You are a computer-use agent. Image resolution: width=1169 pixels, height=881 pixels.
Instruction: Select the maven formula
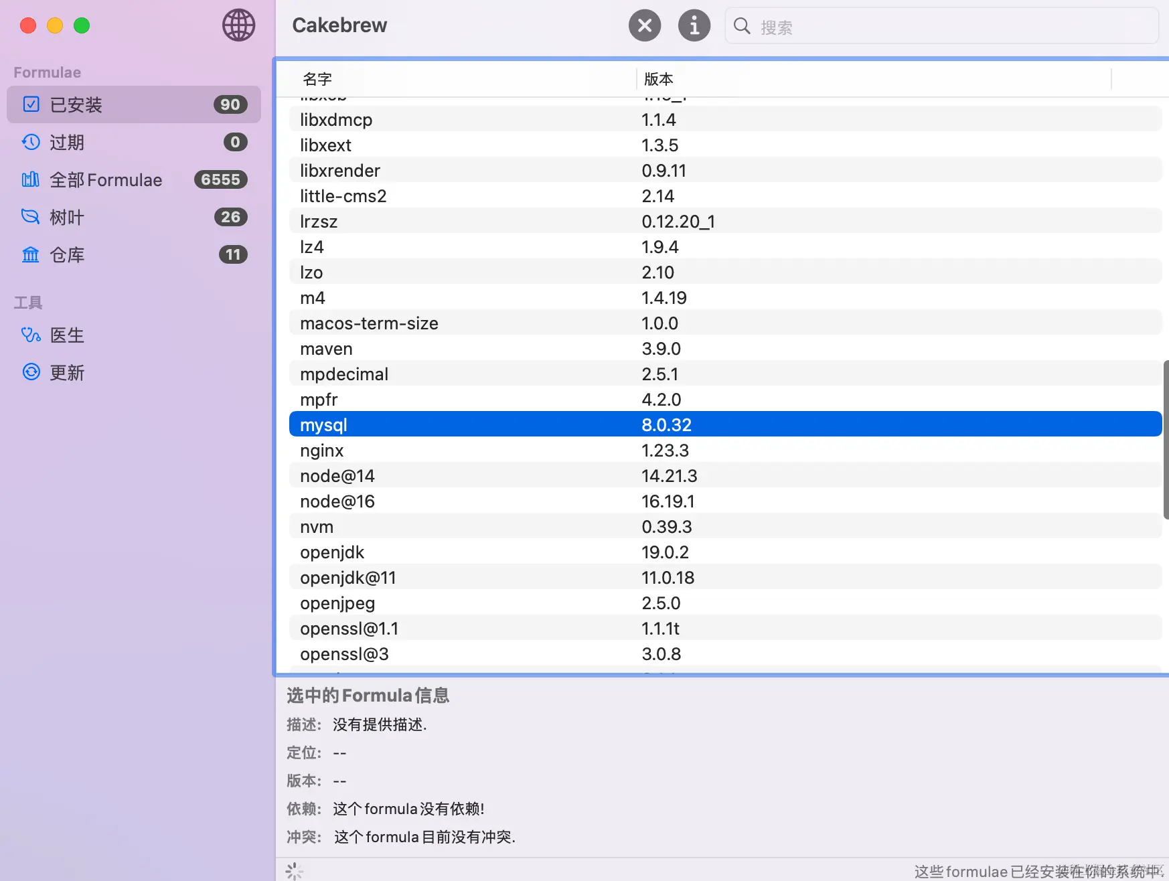[x=726, y=349]
